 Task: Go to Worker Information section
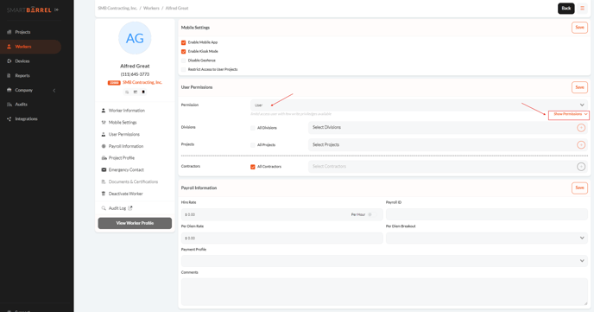(x=127, y=111)
